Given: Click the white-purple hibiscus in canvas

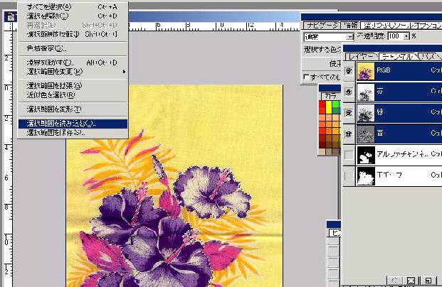Looking at the screenshot, I should click(211, 193).
